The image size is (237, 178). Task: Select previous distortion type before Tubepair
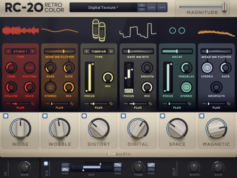pos(86,51)
